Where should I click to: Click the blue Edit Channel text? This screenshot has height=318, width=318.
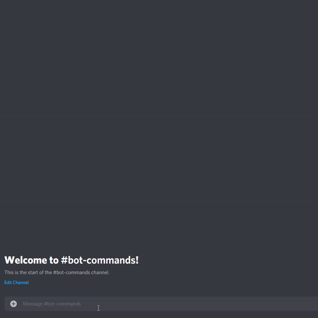[x=16, y=283]
